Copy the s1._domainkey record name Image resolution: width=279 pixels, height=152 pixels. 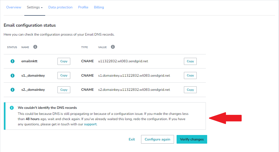[64, 75]
